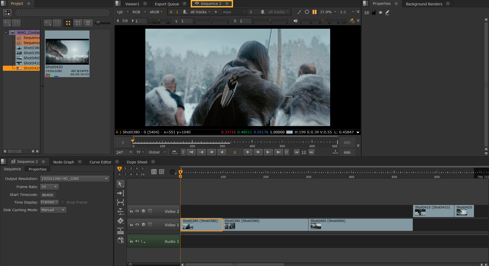Lock the Audio 1 track
The image size is (489, 266).
click(131, 241)
